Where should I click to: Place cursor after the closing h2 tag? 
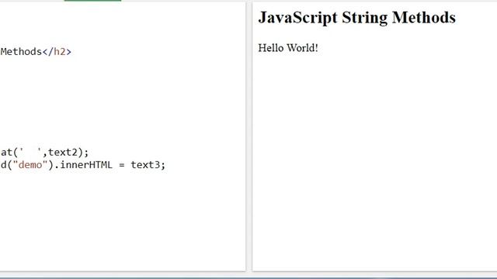pos(72,52)
